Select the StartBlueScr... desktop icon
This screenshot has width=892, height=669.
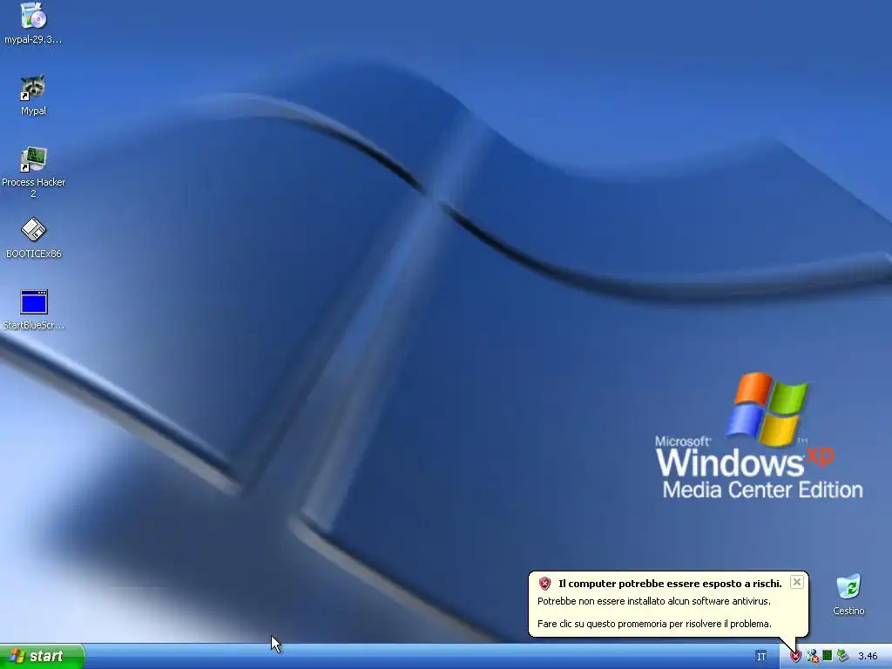tap(33, 309)
